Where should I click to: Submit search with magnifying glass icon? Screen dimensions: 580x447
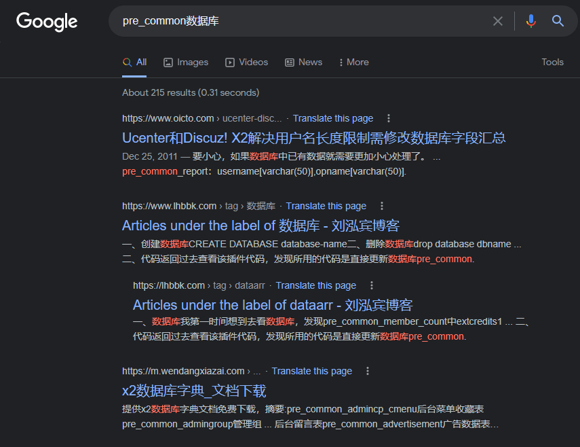point(558,21)
